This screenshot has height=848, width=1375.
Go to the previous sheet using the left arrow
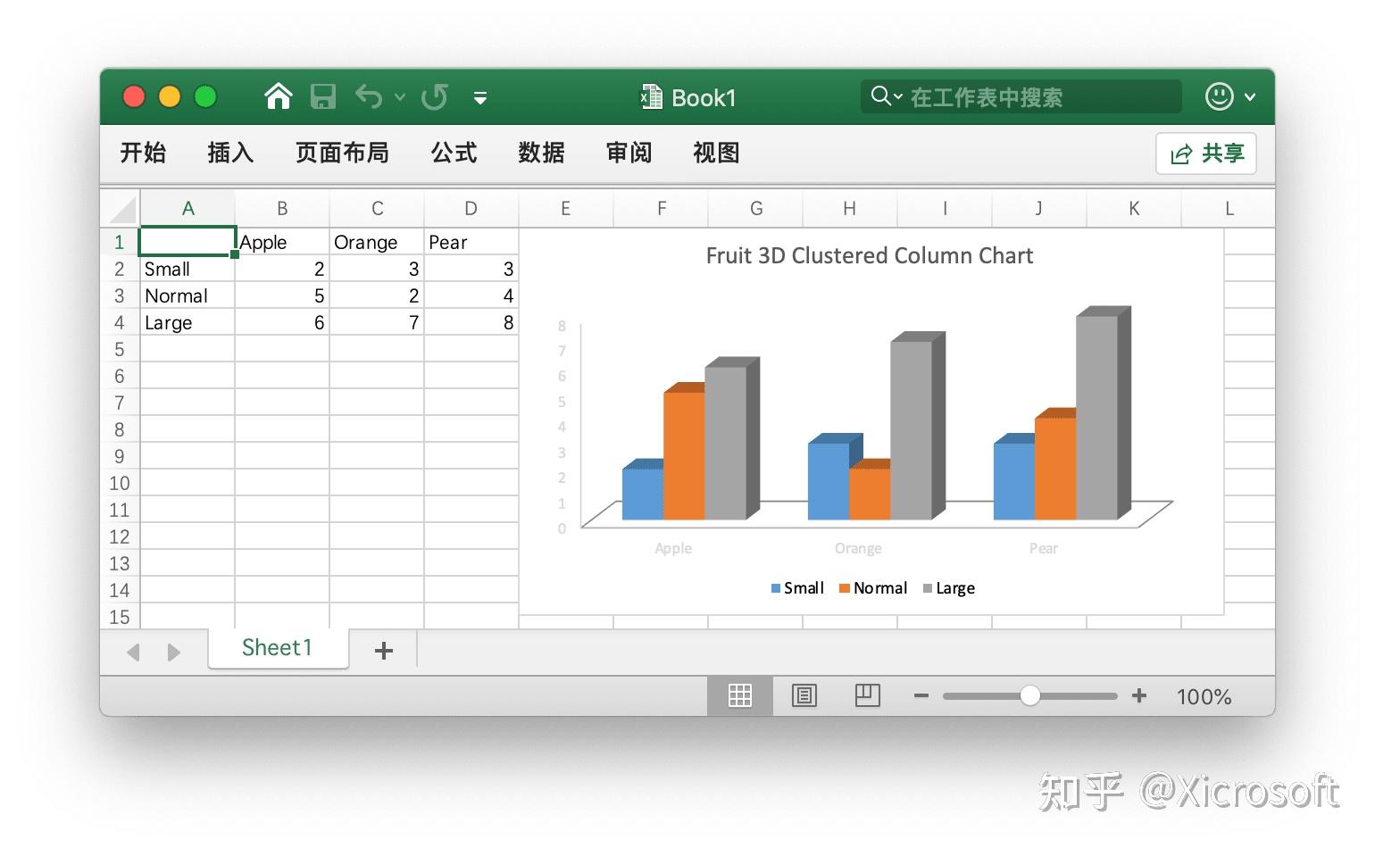(x=134, y=653)
